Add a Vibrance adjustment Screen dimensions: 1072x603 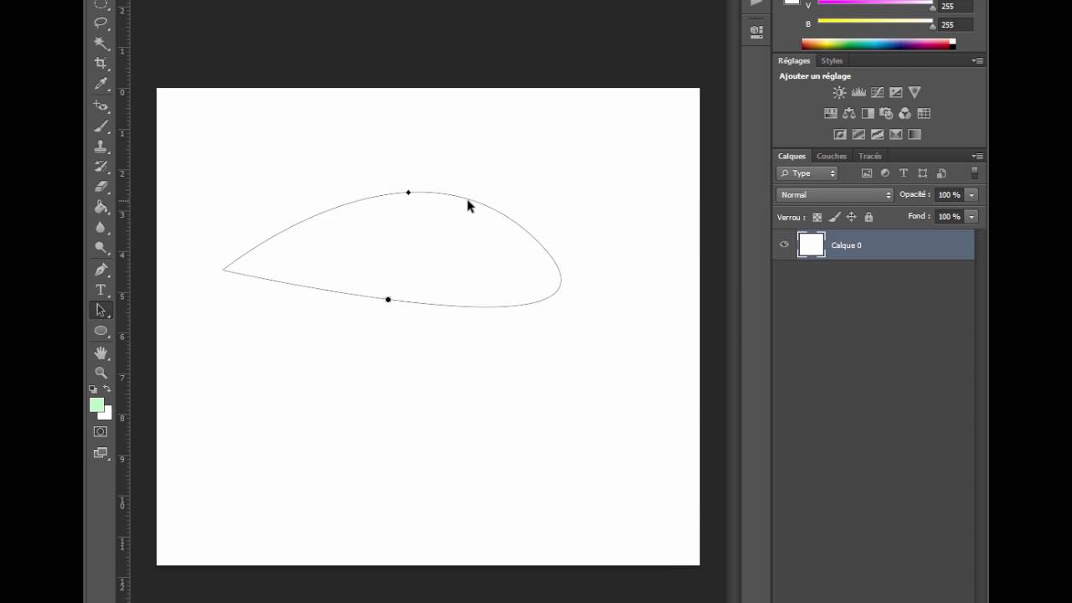click(915, 92)
